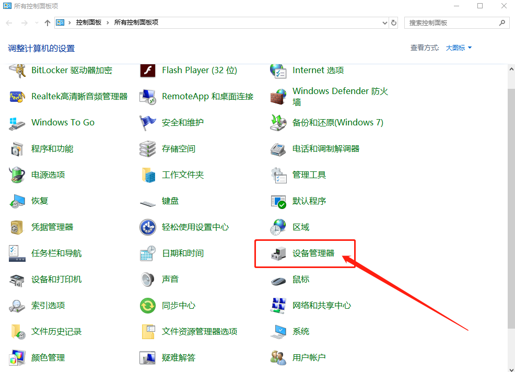Click the 用户帐户 people icon
Viewport: 515px width, 372px height.
[x=278, y=358]
